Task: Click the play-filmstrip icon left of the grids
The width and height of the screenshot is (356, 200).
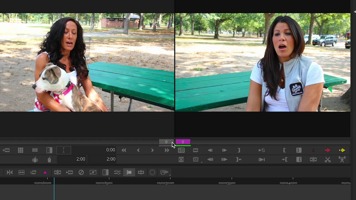Action: coord(6,150)
